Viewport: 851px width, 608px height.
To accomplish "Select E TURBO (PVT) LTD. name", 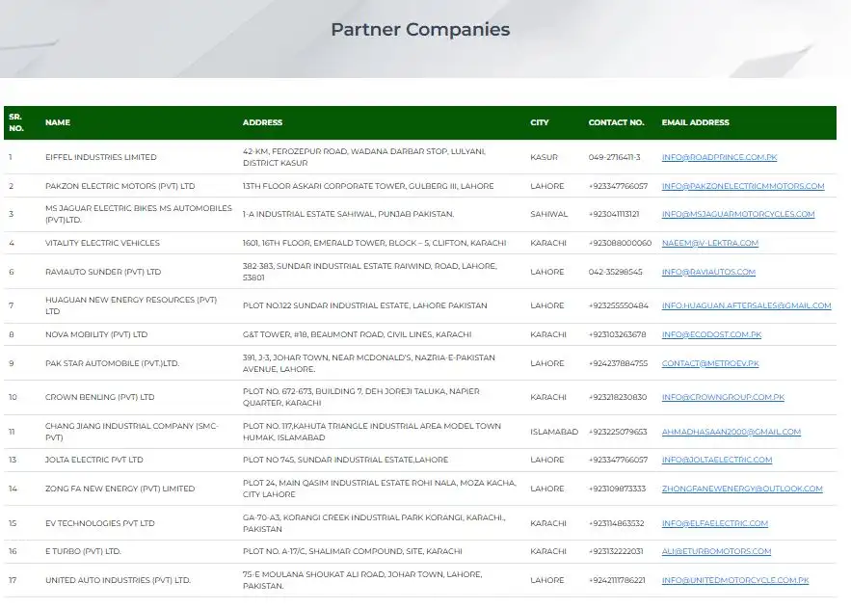I will (x=83, y=551).
